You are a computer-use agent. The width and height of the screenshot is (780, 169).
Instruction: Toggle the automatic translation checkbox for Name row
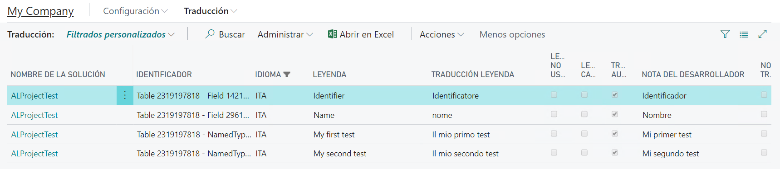click(x=615, y=114)
